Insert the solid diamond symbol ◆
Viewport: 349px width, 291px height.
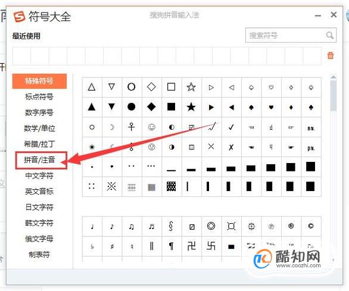pos(151,107)
